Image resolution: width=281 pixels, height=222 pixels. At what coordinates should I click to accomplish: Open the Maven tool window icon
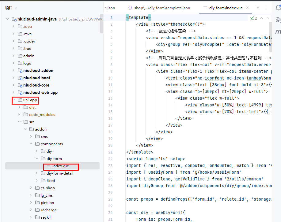pos(278,32)
